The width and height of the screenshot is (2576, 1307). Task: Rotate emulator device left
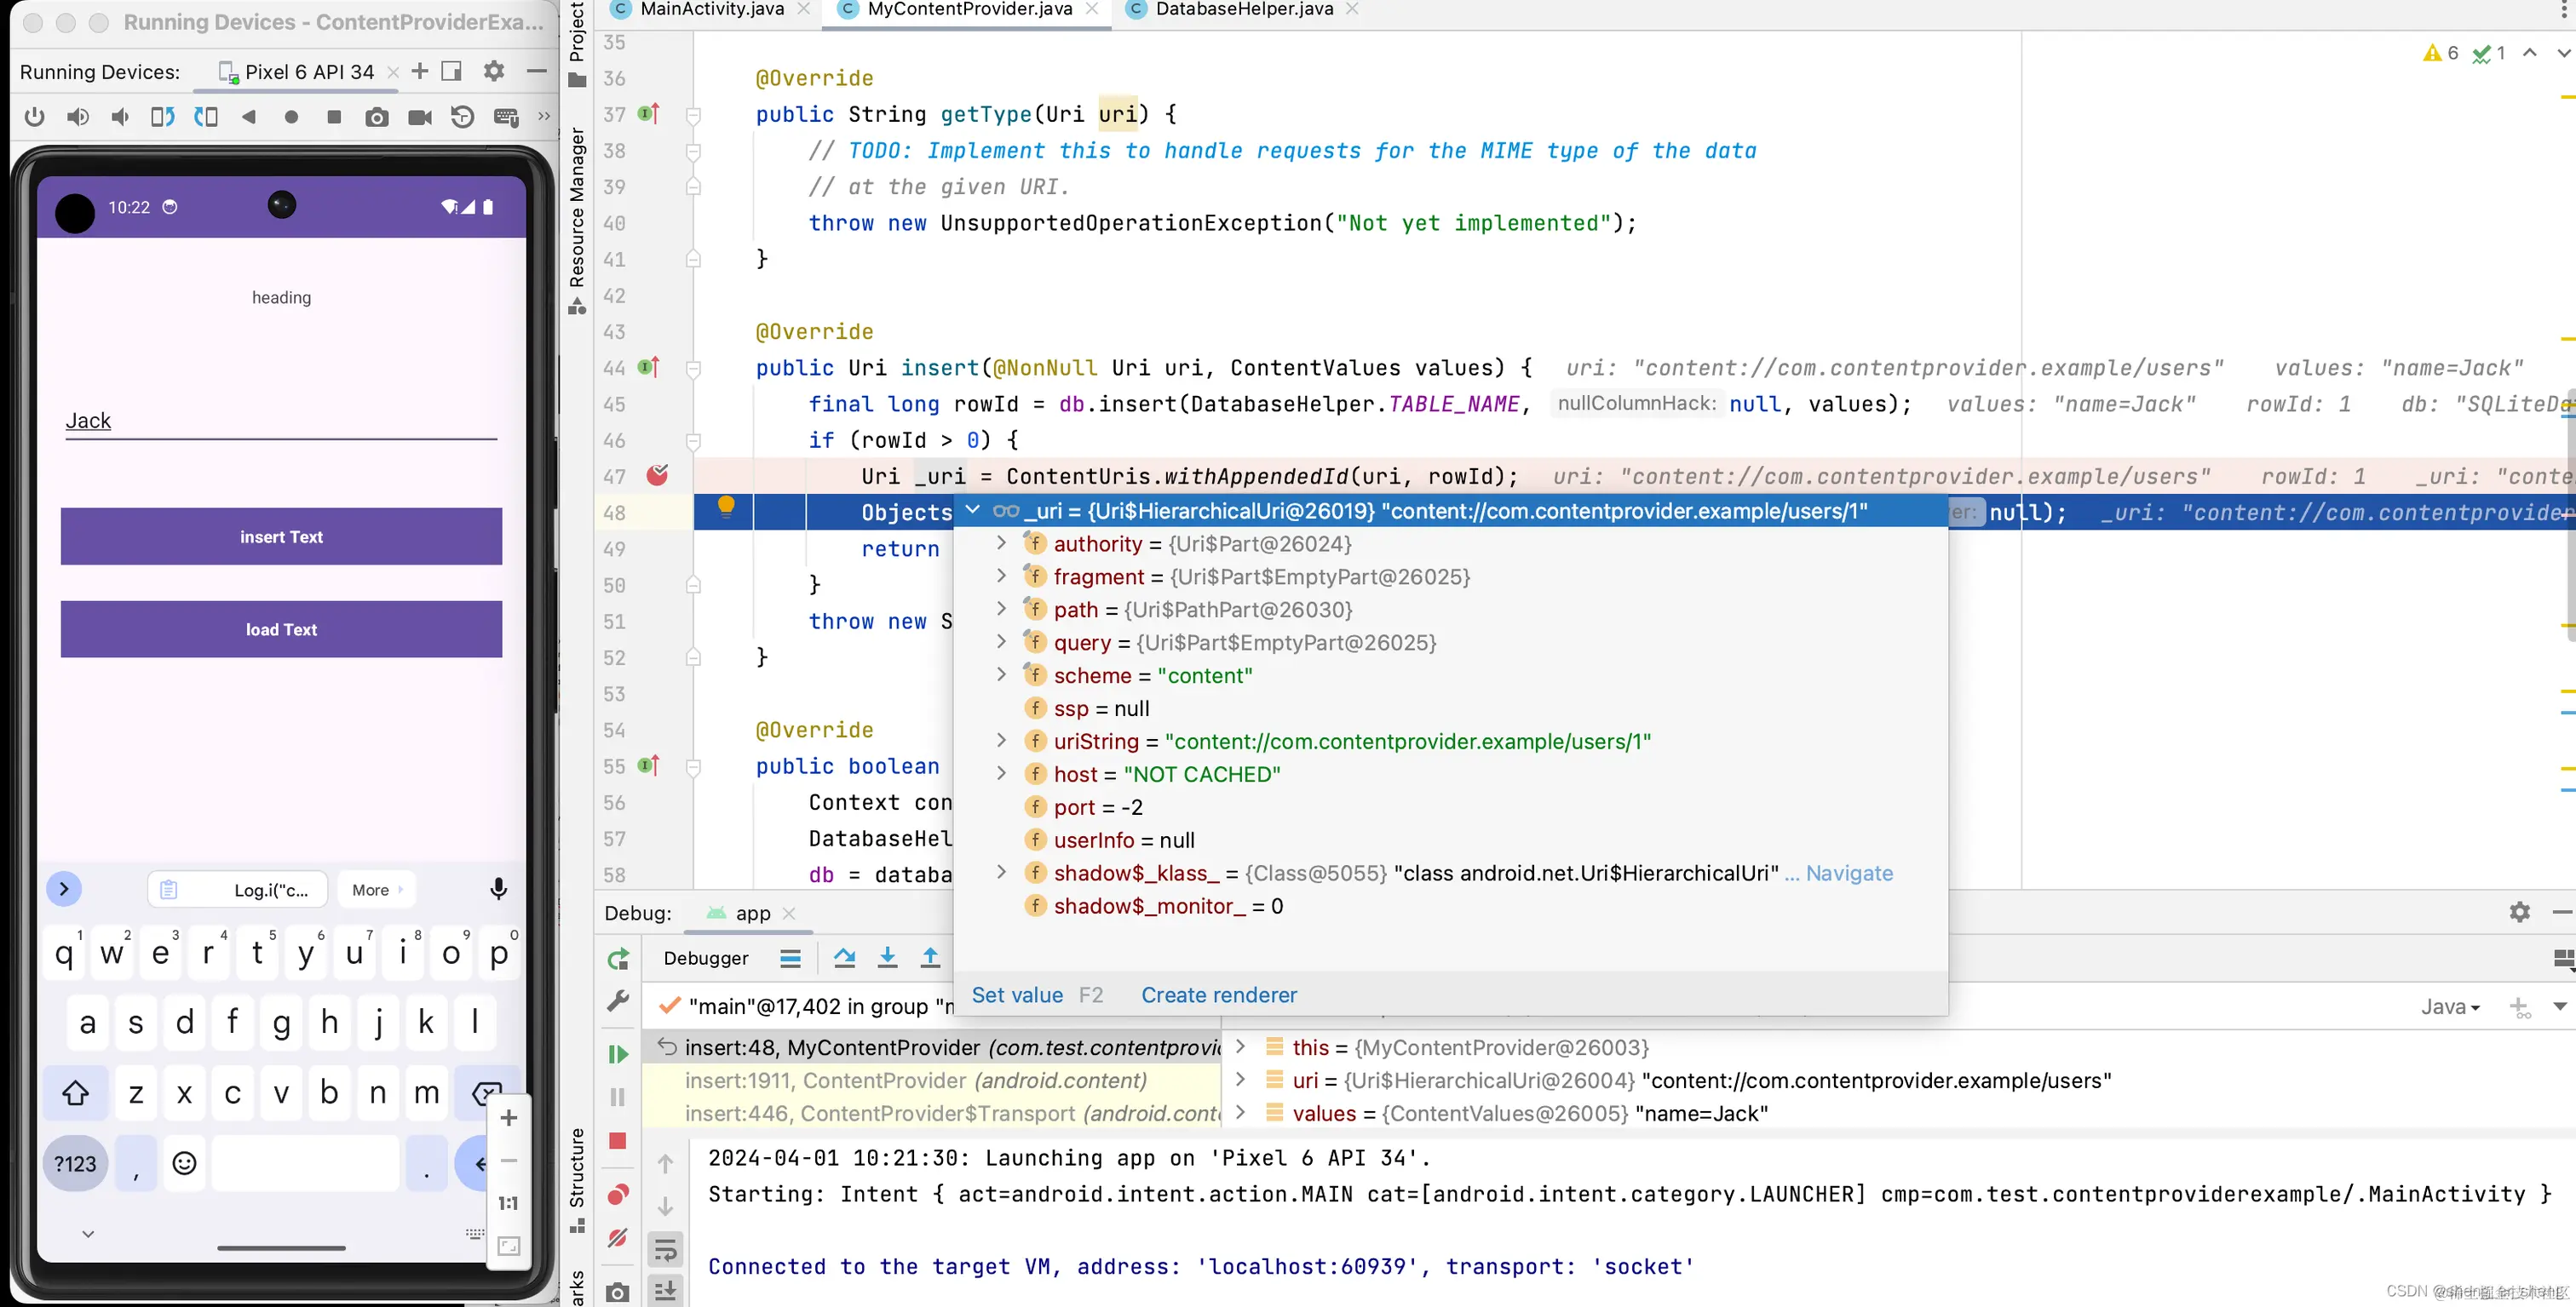click(x=162, y=118)
